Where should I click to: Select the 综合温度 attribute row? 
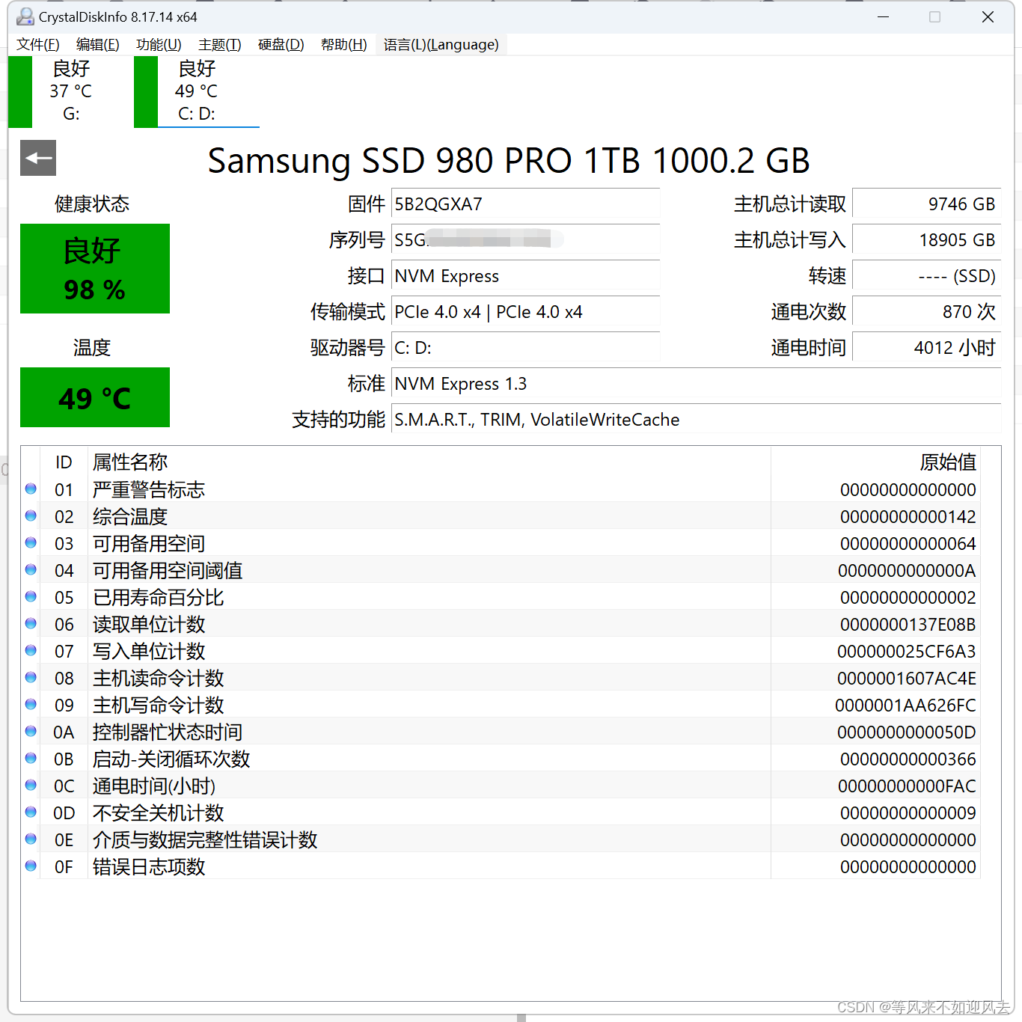[501, 516]
